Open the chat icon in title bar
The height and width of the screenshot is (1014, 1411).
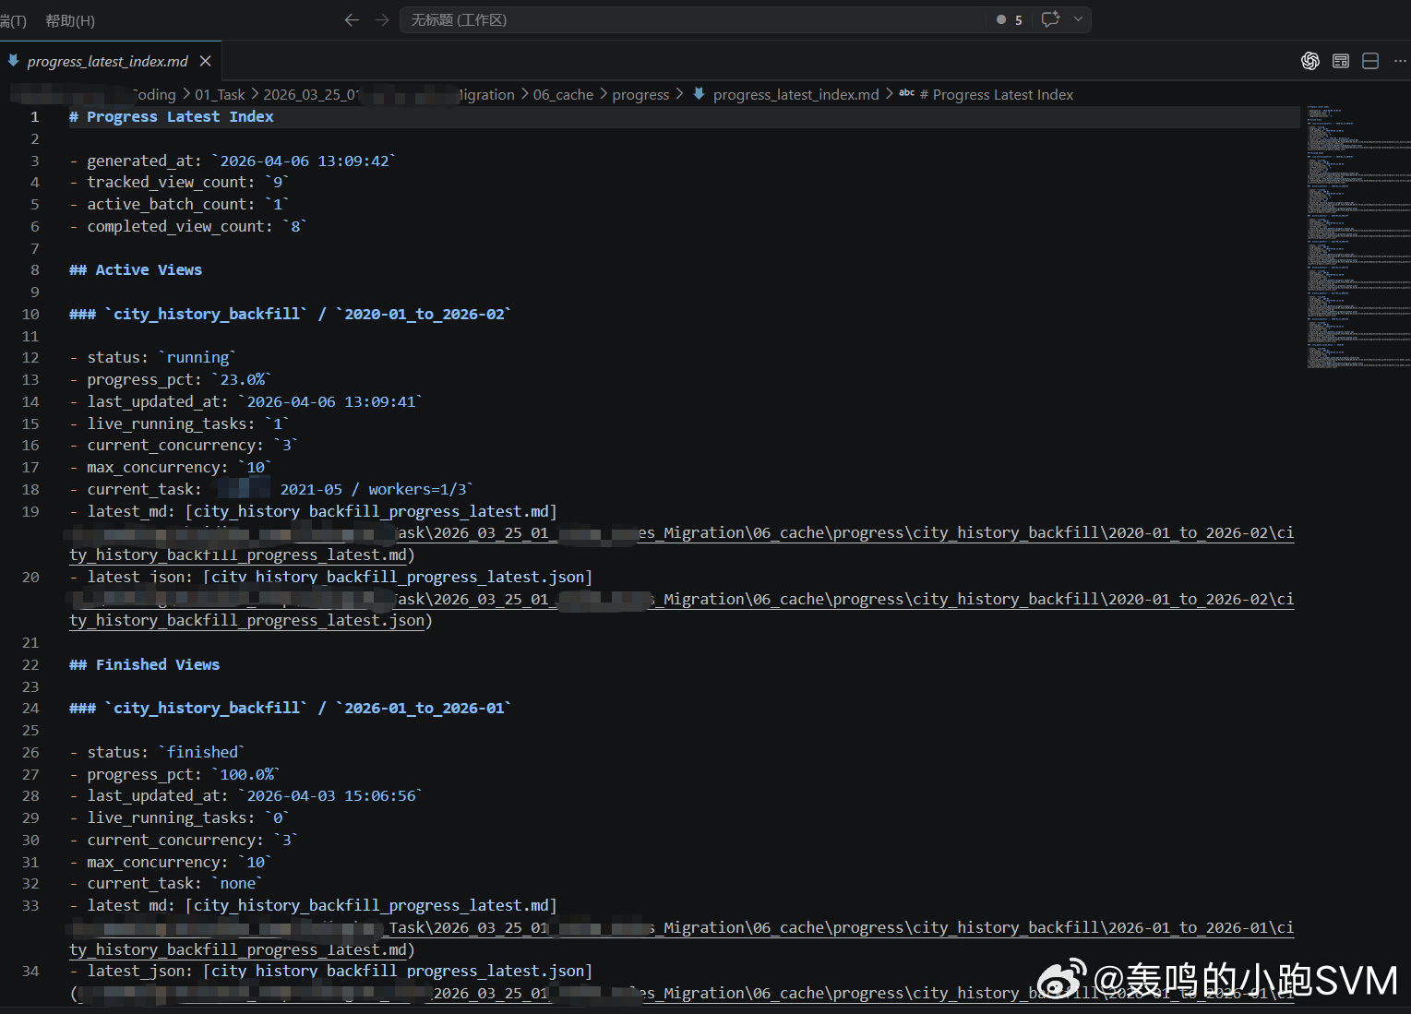pyautogui.click(x=1050, y=19)
